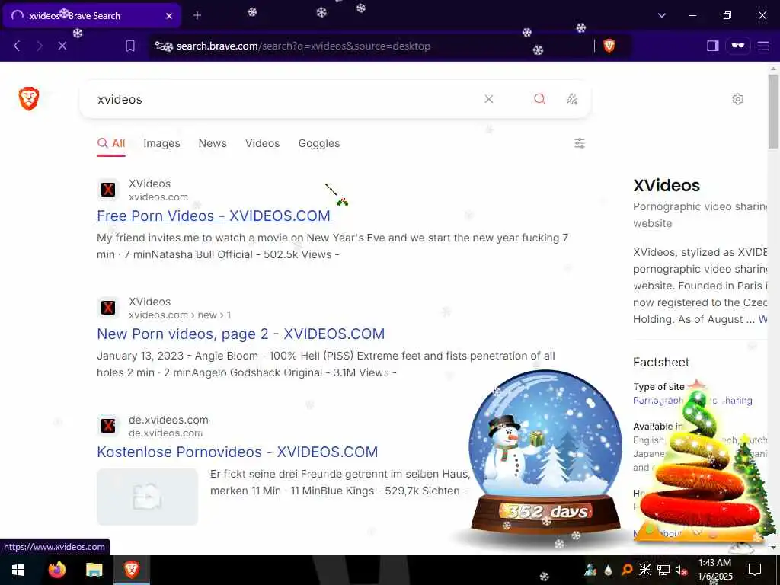
Task: Click the page's vertical scrollbar
Action: tap(773, 111)
